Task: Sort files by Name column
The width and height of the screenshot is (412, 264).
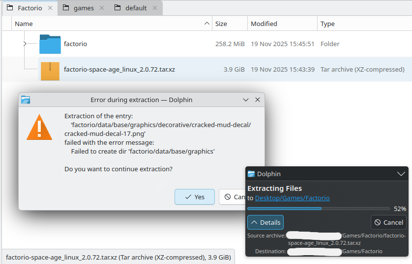Action: tap(112, 24)
